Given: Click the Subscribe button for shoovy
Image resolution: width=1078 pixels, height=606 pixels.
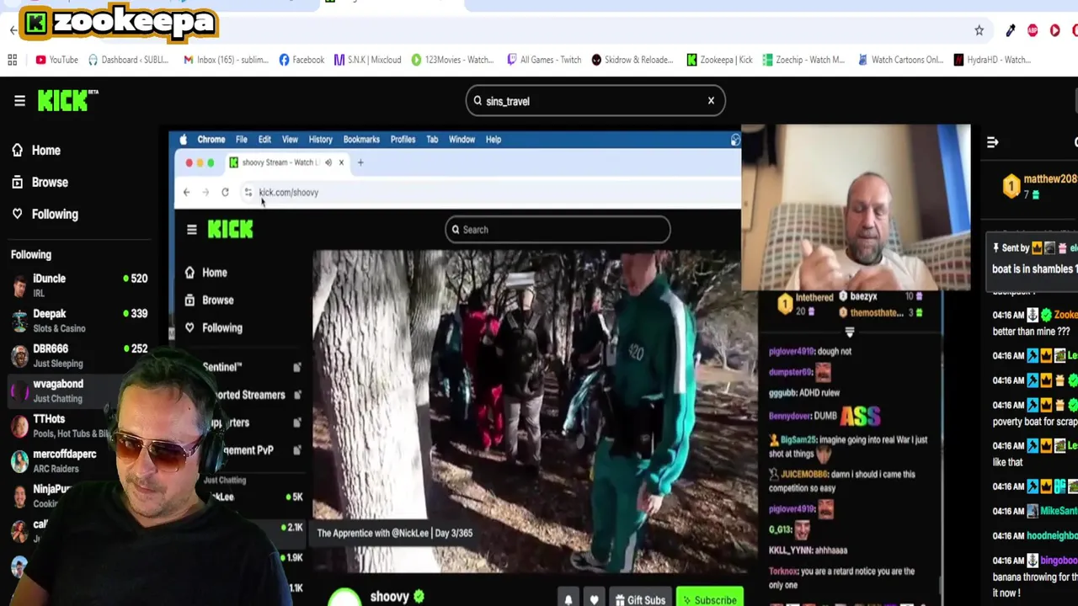Looking at the screenshot, I should point(709,598).
